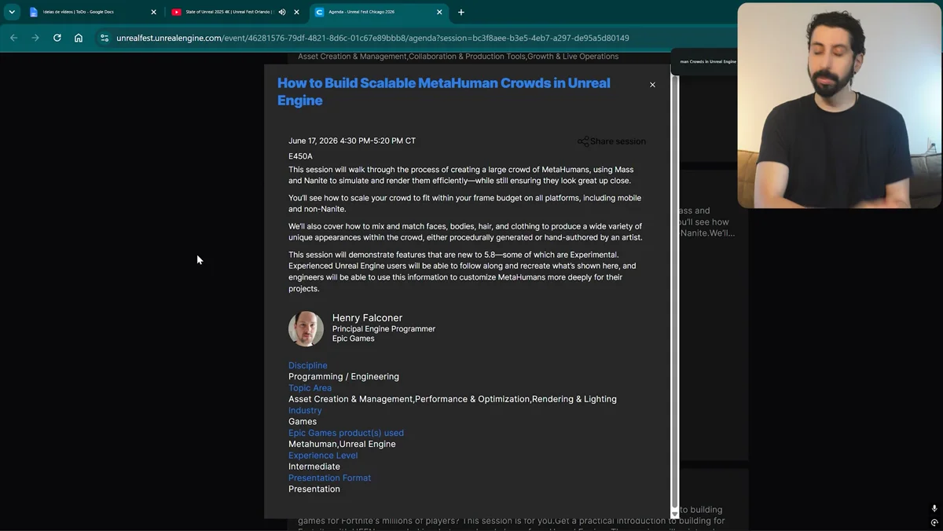The height and width of the screenshot is (531, 943).
Task: Click the MetaHuman Crowds session title
Action: point(444,92)
